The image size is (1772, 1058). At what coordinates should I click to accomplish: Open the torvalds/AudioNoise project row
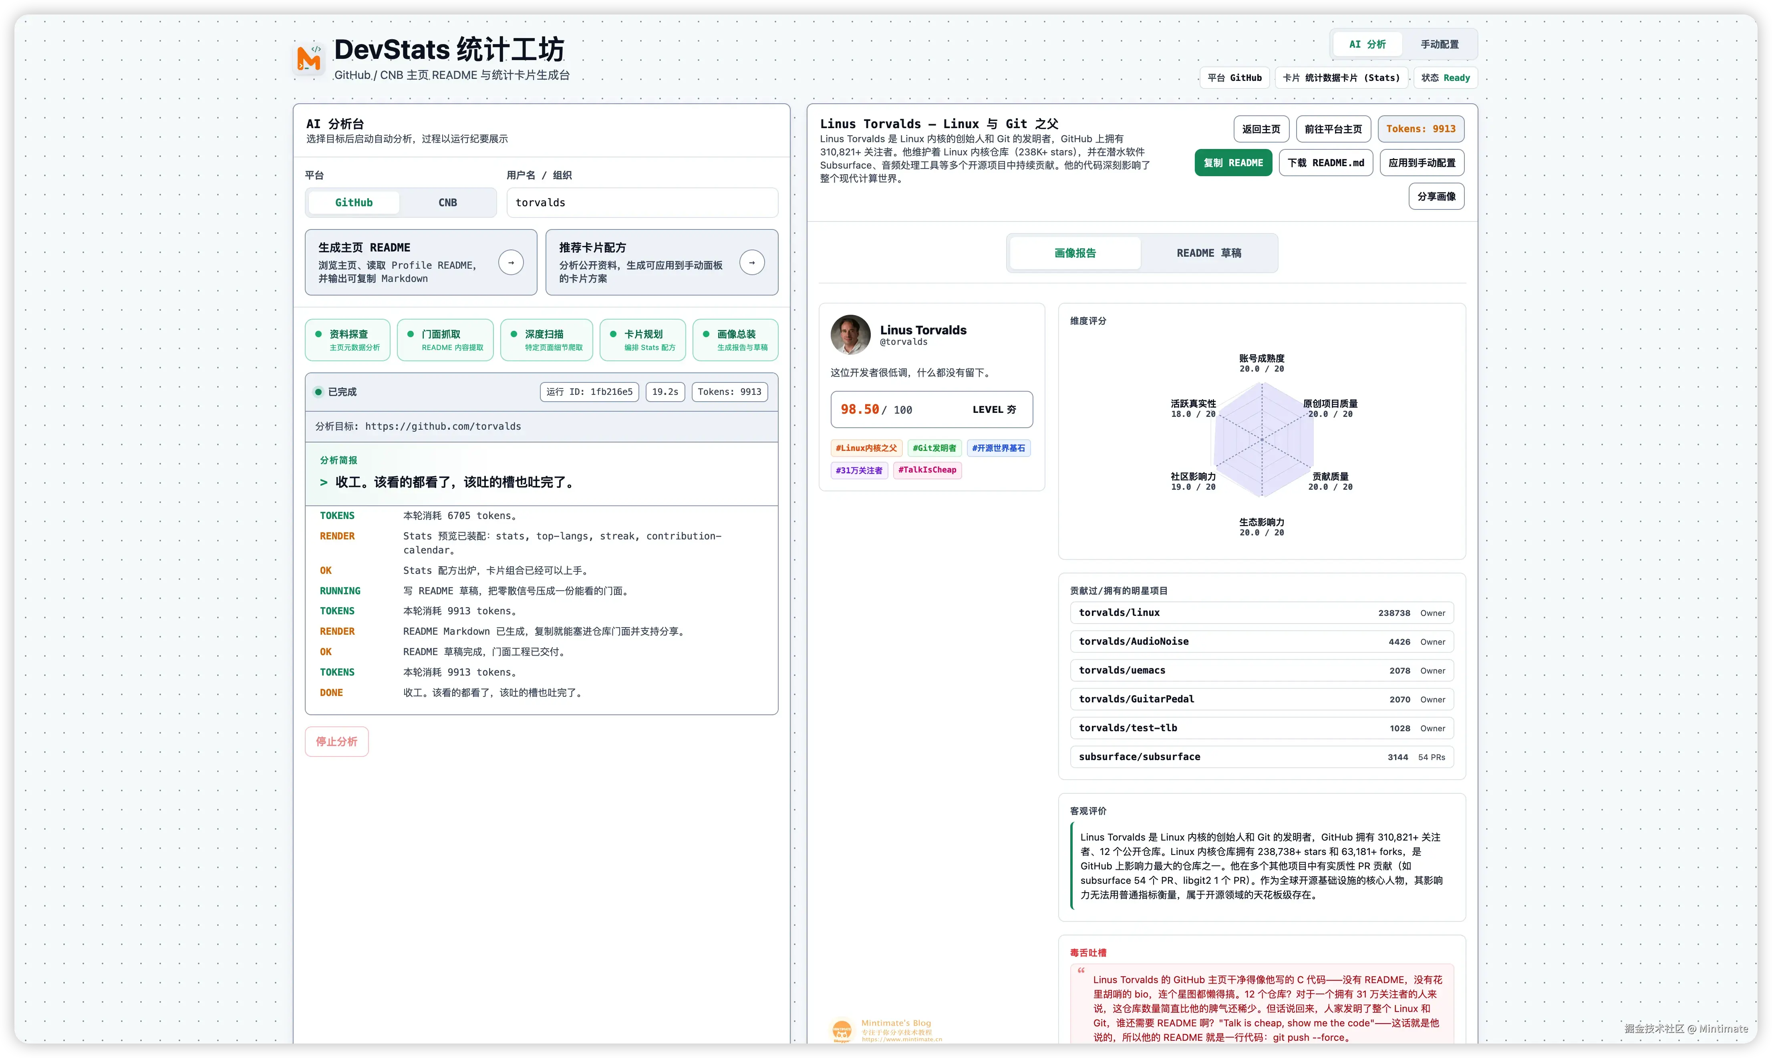point(1261,642)
